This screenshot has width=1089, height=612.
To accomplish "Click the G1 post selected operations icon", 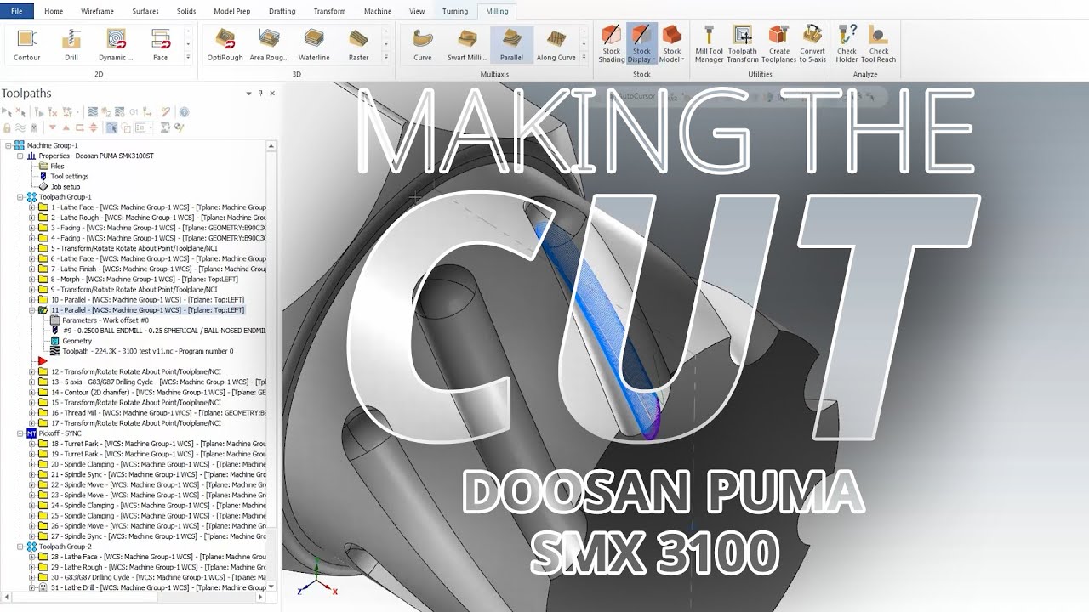I will click(x=134, y=111).
